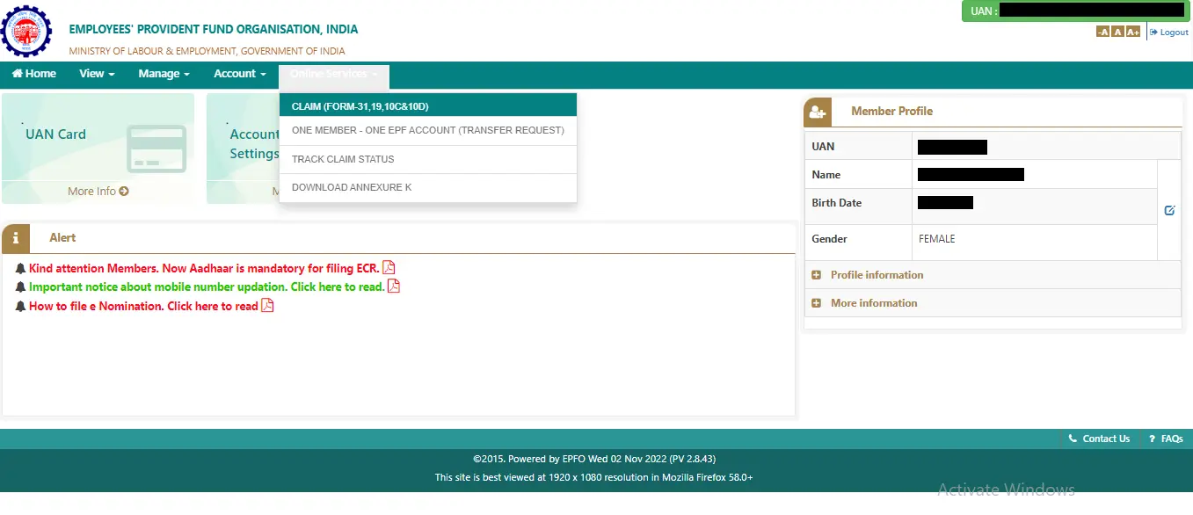Open PDF icon beside mobile number updation notice
The width and height of the screenshot is (1193, 515).
pos(394,287)
